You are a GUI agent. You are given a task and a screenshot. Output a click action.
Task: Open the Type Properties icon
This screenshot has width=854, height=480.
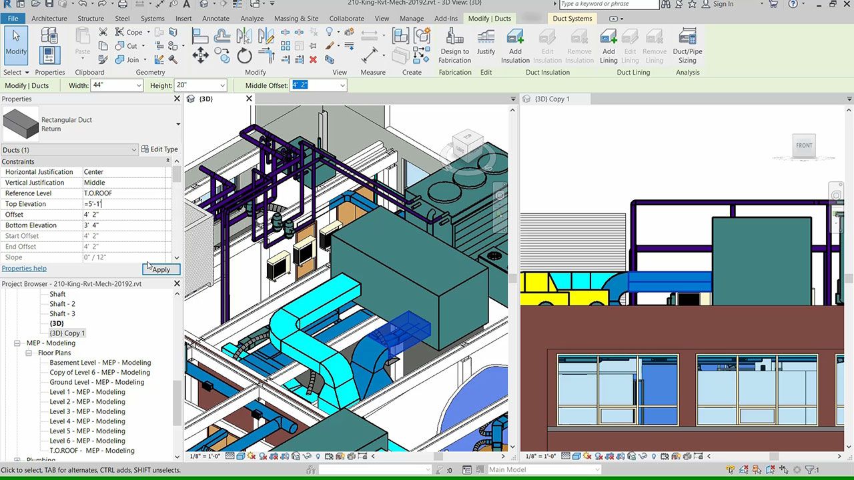[50, 35]
